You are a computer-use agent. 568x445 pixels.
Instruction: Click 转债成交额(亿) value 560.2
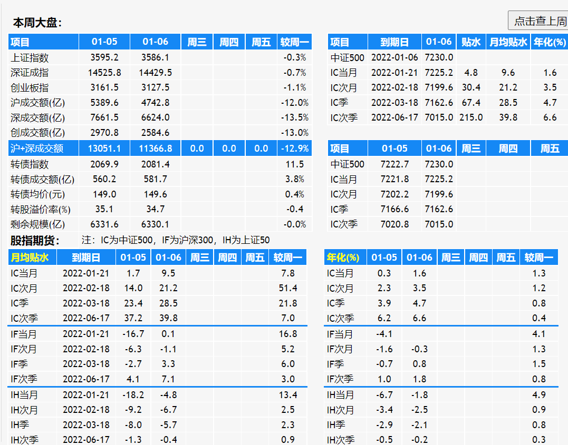[x=104, y=179]
